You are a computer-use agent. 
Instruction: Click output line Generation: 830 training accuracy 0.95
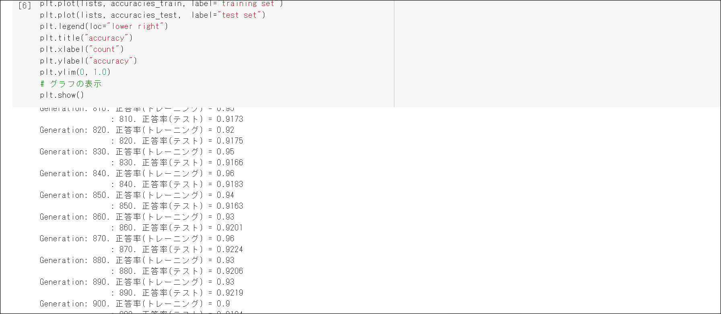[x=137, y=152]
